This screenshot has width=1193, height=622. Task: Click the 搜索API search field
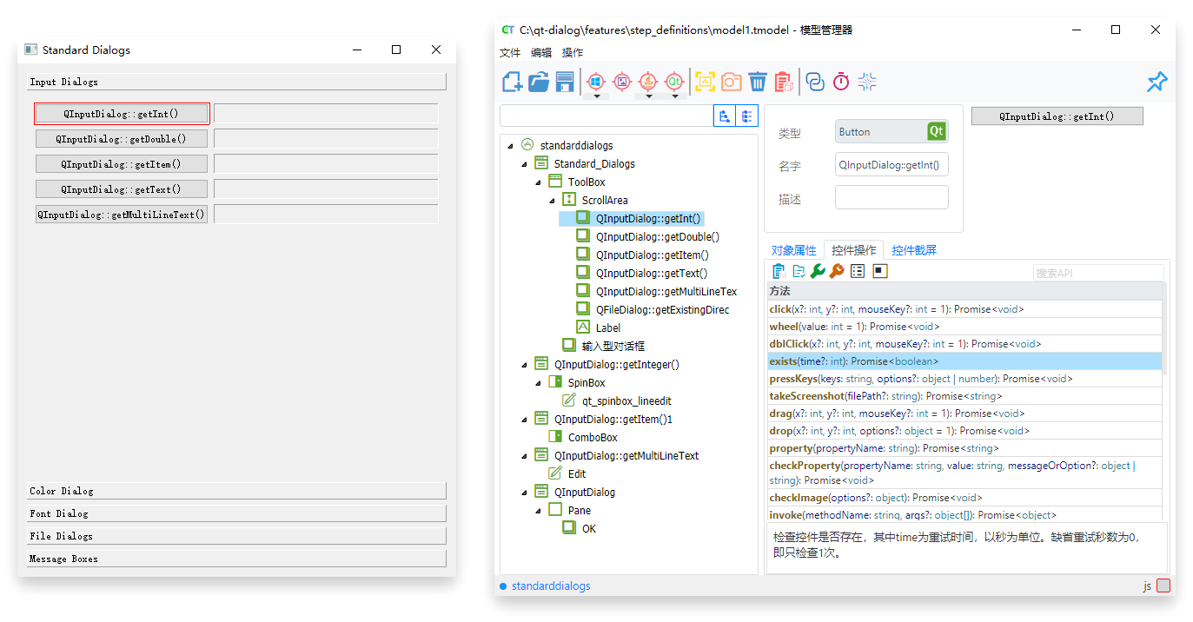[x=1098, y=273]
